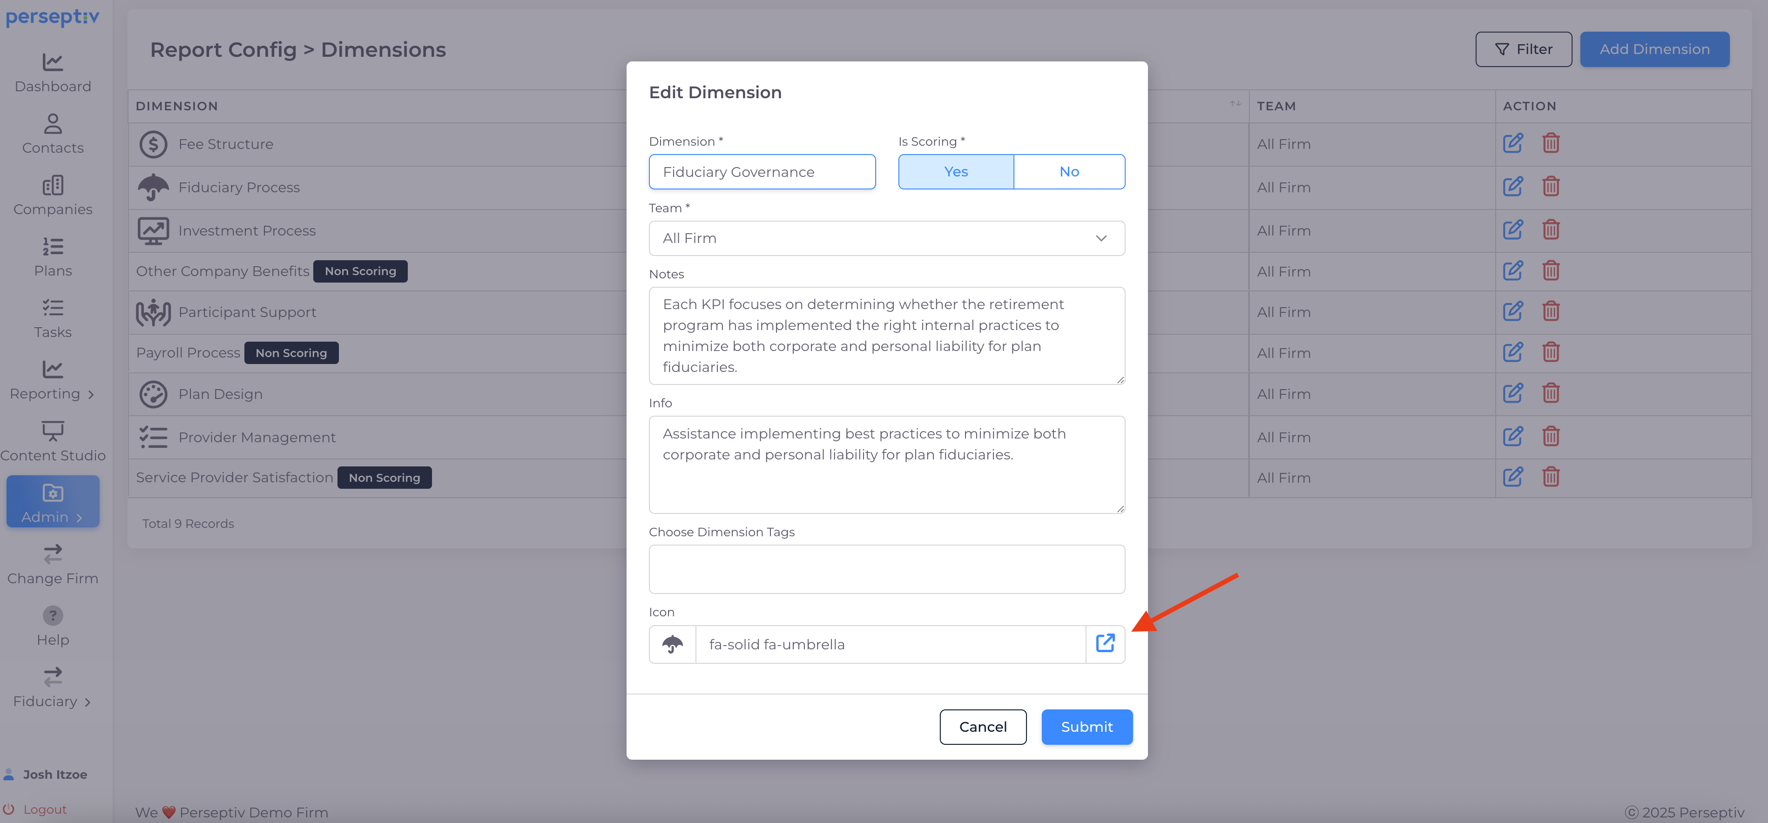Set Is Scoring to No

click(1069, 172)
